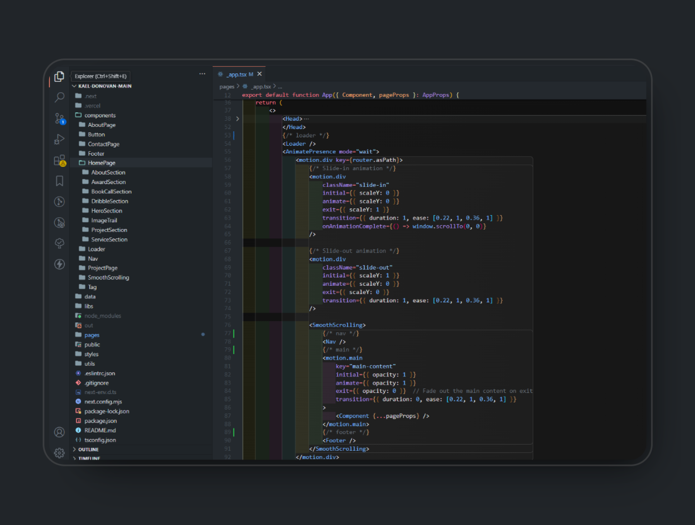This screenshot has height=525, width=695.
Task: Open Source Control with 1 pending change
Action: point(59,119)
